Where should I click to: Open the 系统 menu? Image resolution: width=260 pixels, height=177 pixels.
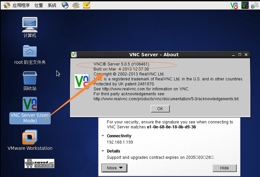52,5
